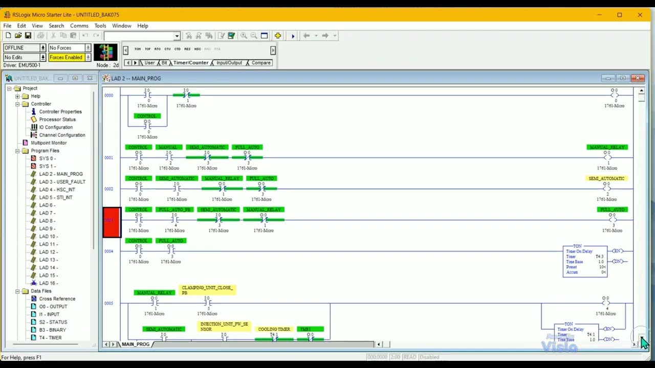Open the Forces Enabled dropdown
655x368 pixels.
point(88,57)
